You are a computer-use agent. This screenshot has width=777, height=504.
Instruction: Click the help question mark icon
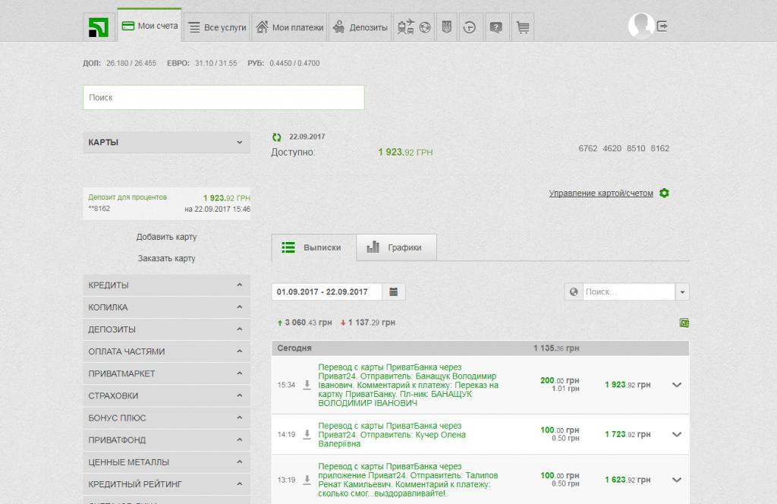tap(495, 27)
